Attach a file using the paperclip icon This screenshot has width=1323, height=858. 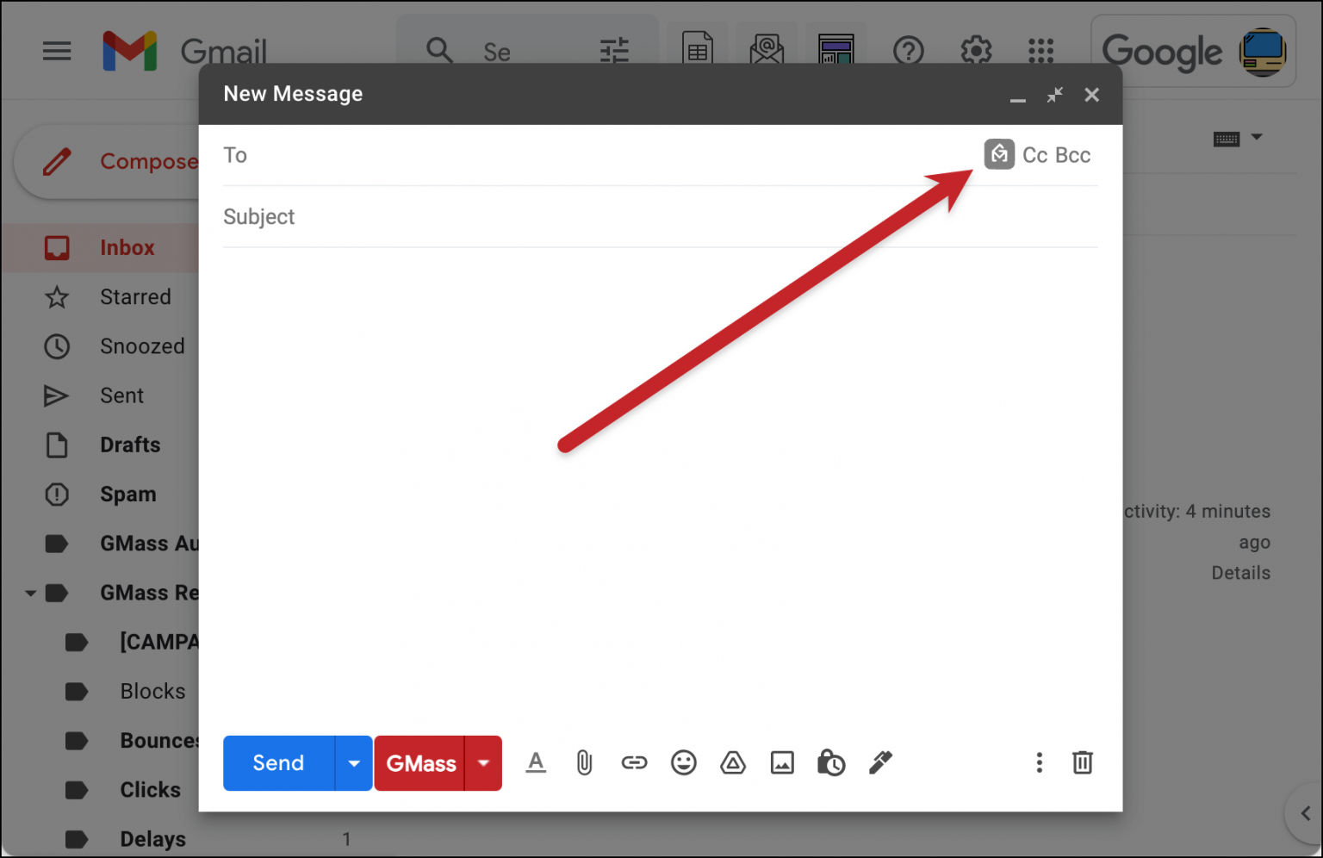coord(585,762)
